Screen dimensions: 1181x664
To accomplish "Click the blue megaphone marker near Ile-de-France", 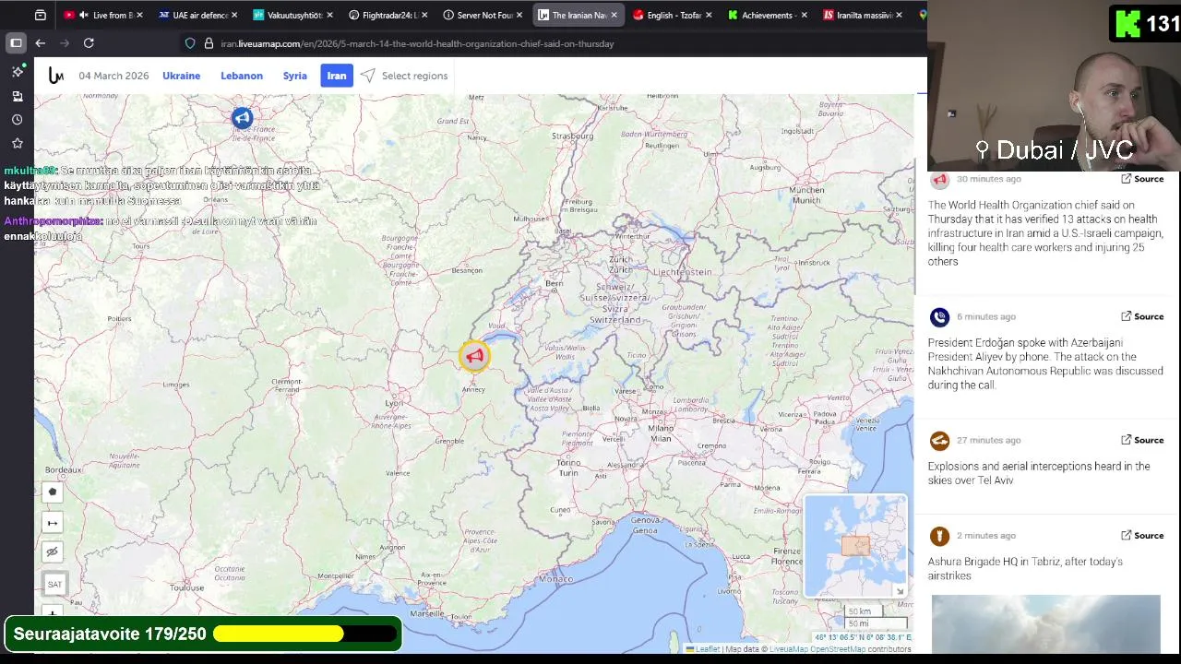I will pos(242,117).
